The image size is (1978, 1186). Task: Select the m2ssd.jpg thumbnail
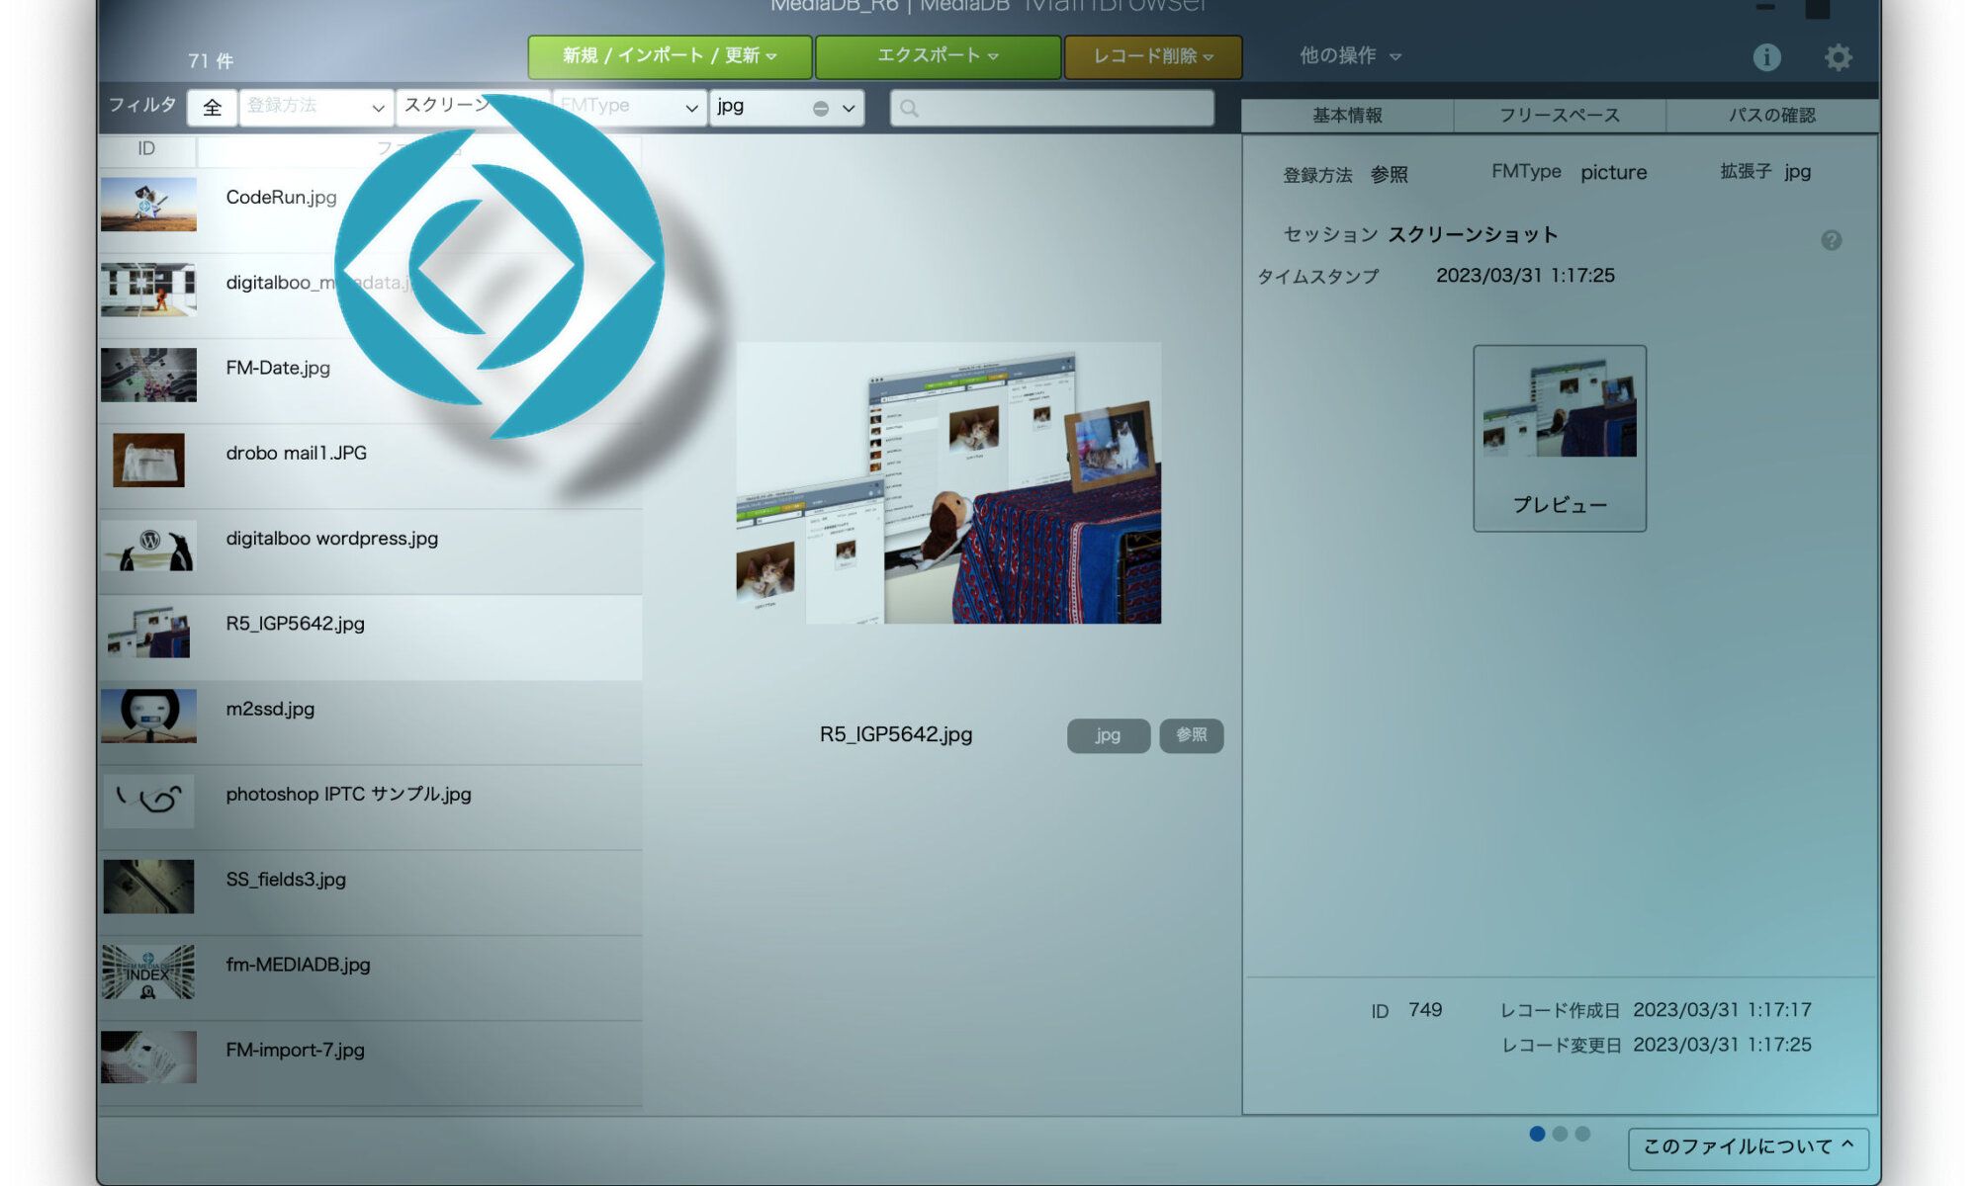[148, 717]
